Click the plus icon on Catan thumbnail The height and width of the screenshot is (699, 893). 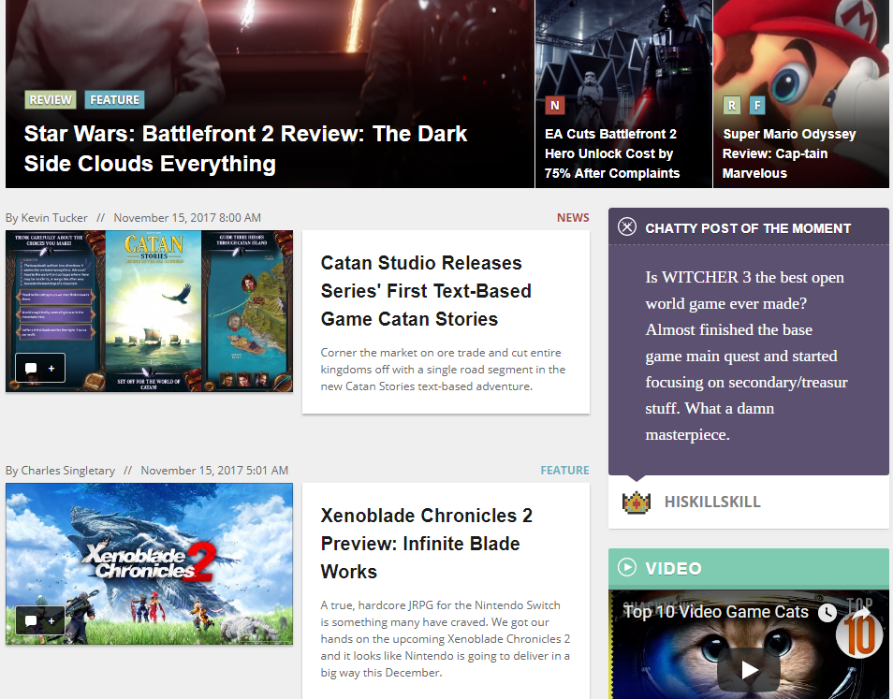pos(51,369)
